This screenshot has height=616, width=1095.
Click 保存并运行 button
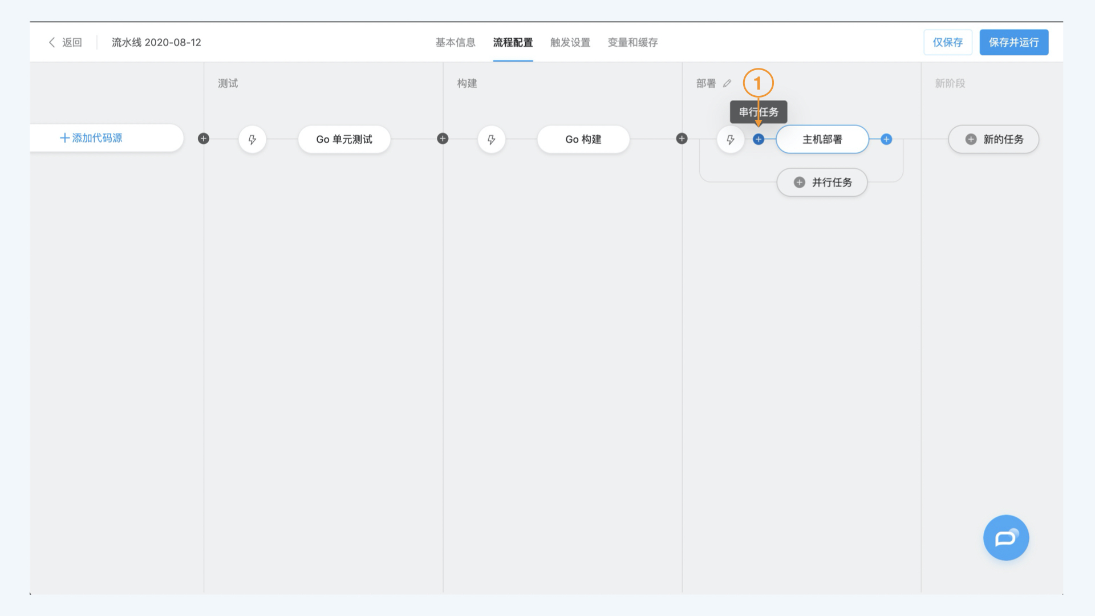pyautogui.click(x=1013, y=42)
